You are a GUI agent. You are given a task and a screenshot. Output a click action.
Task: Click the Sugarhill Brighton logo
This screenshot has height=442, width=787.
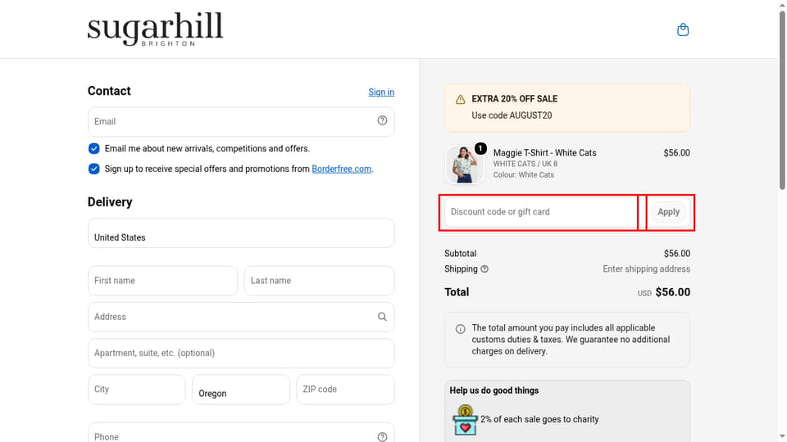click(155, 29)
